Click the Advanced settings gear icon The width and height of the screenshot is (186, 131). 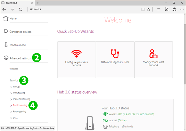(x=6, y=58)
